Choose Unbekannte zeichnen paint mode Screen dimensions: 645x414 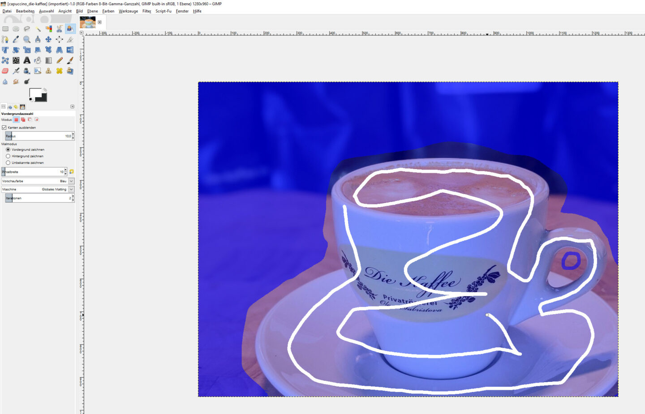click(8, 162)
